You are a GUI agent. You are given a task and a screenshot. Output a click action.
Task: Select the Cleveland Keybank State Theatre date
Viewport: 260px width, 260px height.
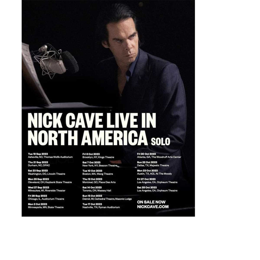pyautogui.click(x=50, y=181)
